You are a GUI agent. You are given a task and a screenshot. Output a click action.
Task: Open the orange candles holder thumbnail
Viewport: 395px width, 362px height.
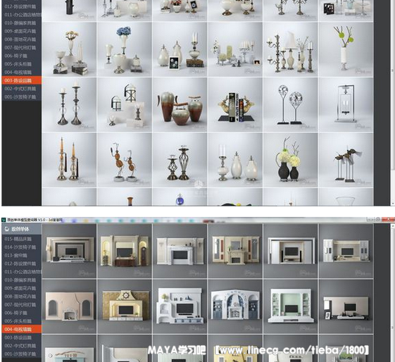(x=69, y=160)
